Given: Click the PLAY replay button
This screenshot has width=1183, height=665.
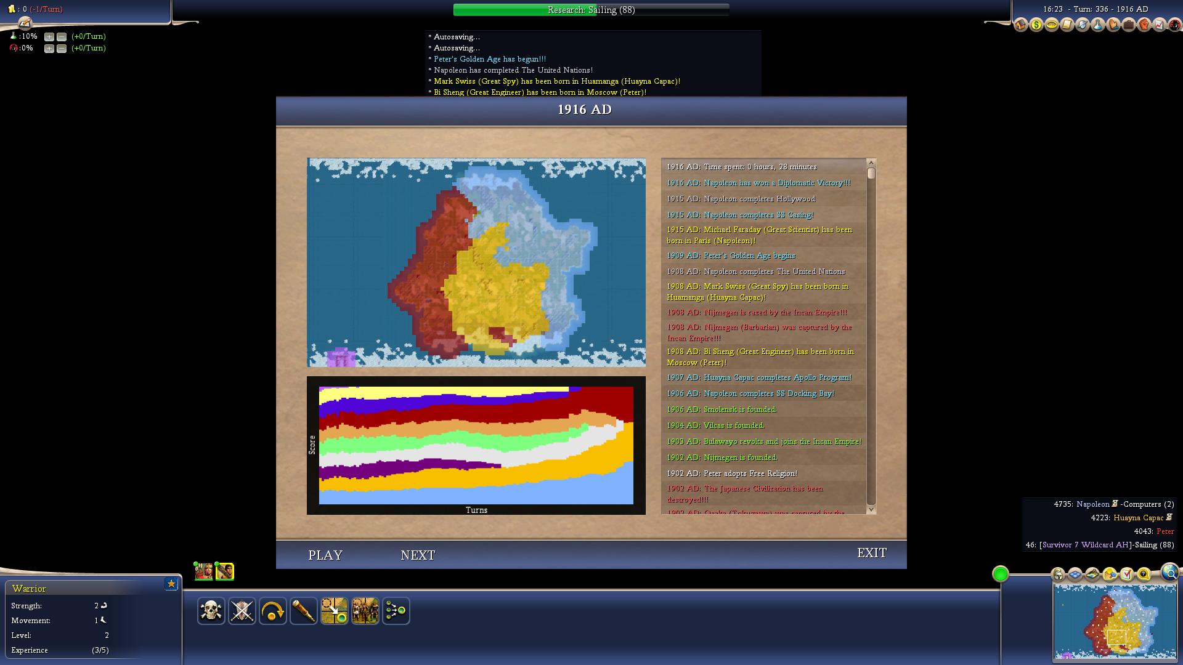Looking at the screenshot, I should (x=325, y=555).
